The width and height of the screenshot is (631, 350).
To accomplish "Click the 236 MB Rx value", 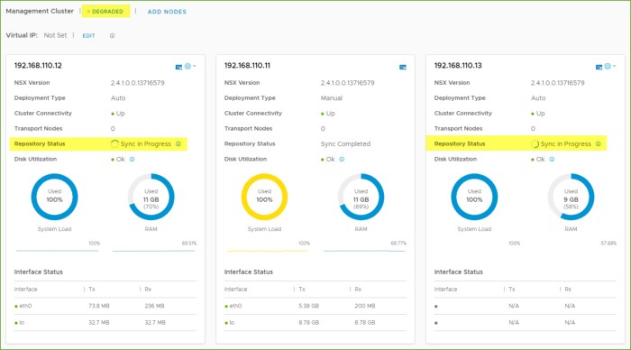I will click(x=154, y=306).
